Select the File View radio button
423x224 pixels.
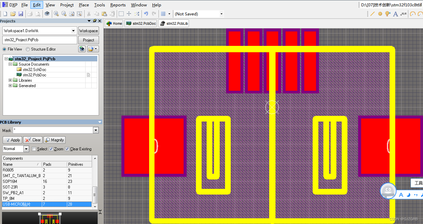(x=4, y=49)
